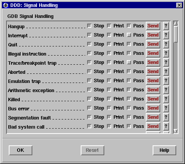Open help for the Hangup signal

click(166, 26)
